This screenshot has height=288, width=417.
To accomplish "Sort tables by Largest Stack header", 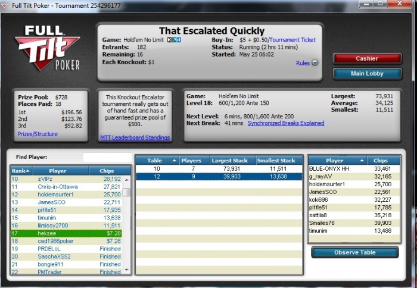I will (232, 161).
